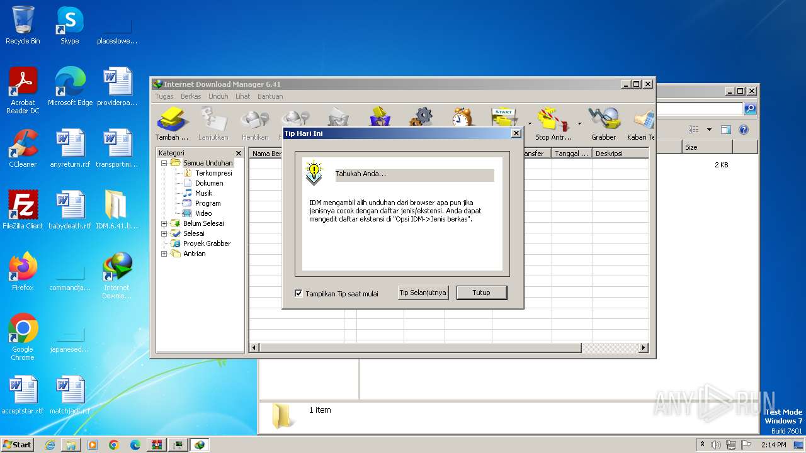
Task: Click the Hentikan toolbar icon
Action: [255, 123]
